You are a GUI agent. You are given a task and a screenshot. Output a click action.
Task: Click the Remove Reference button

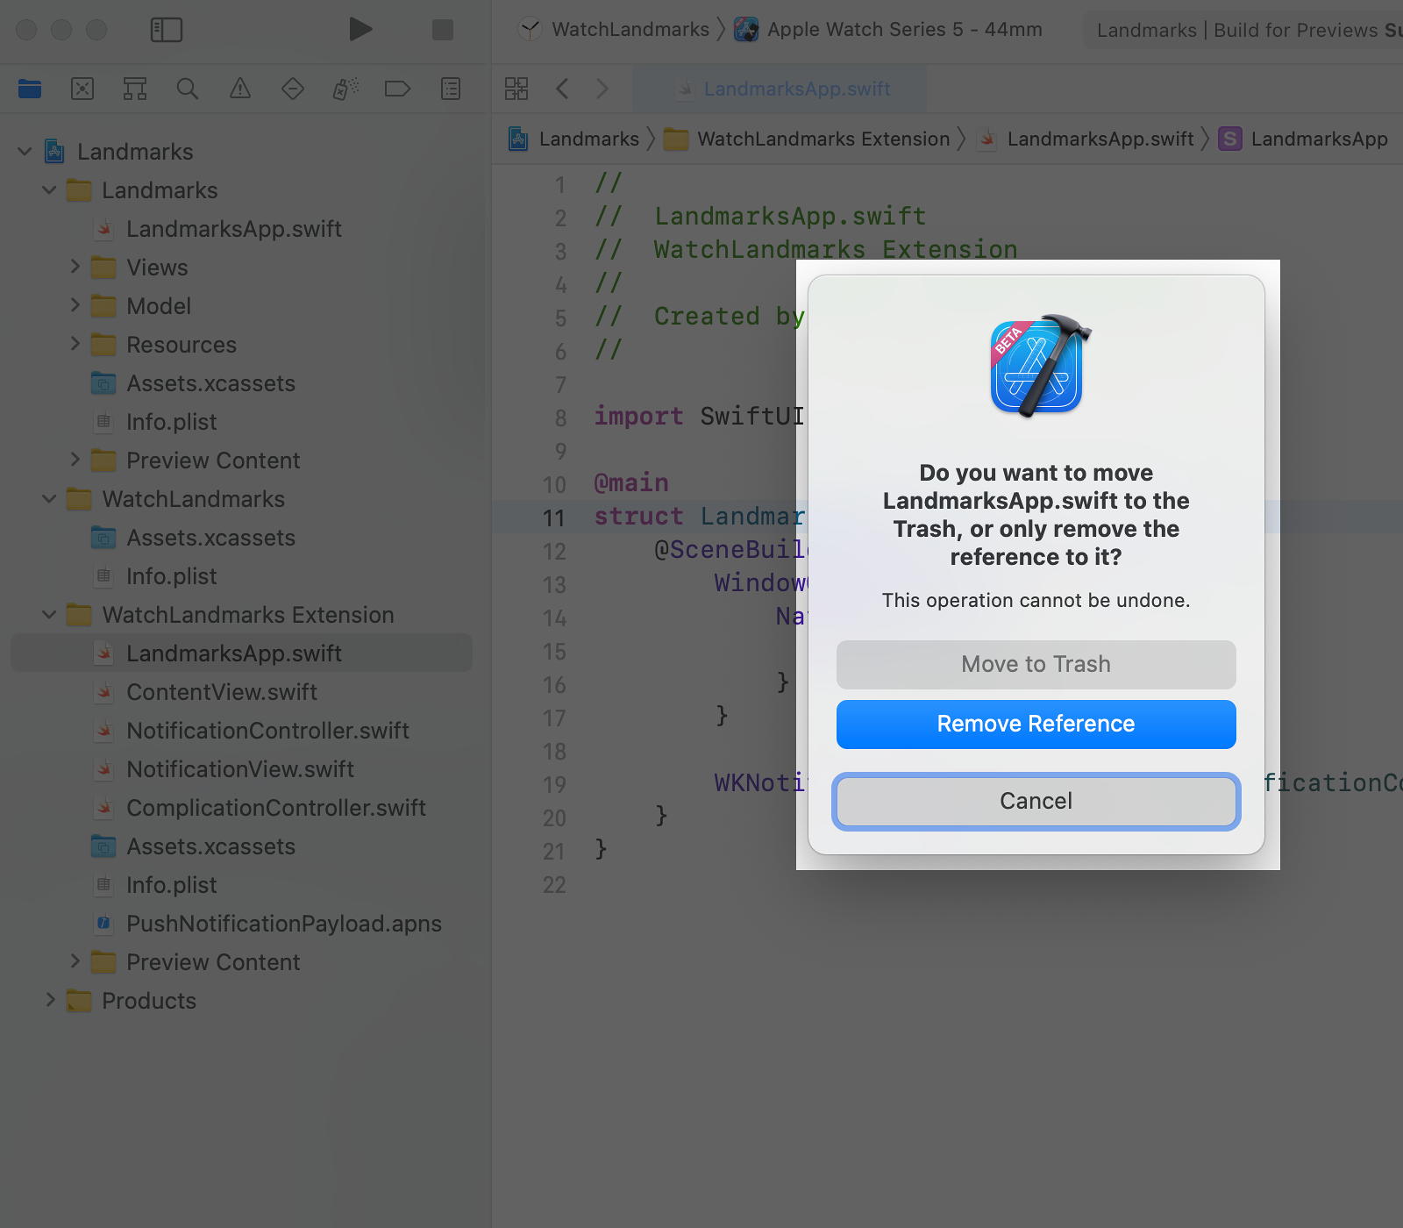point(1036,724)
